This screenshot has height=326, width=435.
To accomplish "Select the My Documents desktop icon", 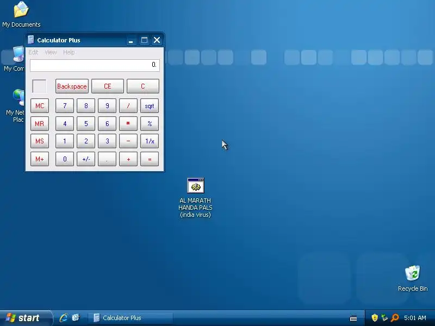I will (21, 15).
